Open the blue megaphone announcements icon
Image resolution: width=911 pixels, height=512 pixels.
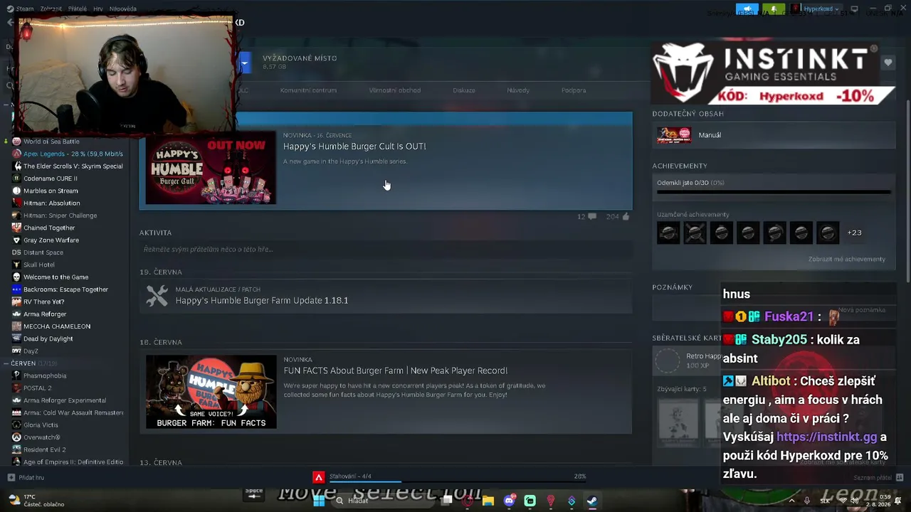pos(747,9)
